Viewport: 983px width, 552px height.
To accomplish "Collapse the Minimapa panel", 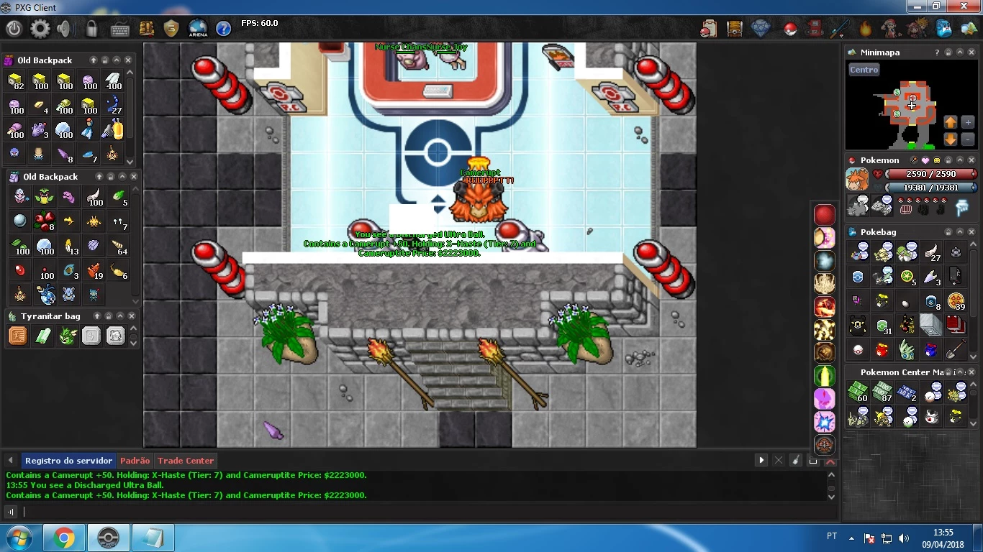I will [x=960, y=52].
